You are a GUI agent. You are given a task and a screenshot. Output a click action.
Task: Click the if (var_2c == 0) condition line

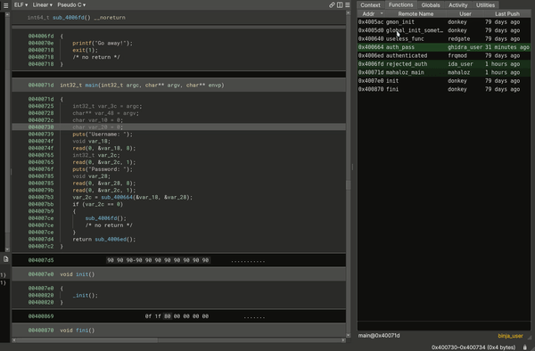coord(97,204)
